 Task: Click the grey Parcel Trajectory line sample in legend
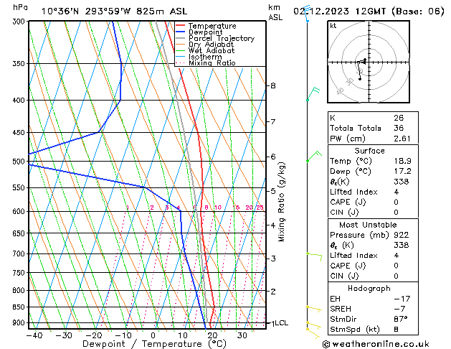(x=181, y=38)
